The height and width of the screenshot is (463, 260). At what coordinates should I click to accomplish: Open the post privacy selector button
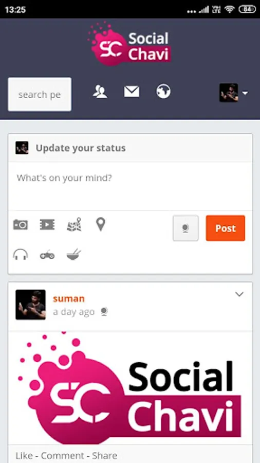(x=185, y=228)
